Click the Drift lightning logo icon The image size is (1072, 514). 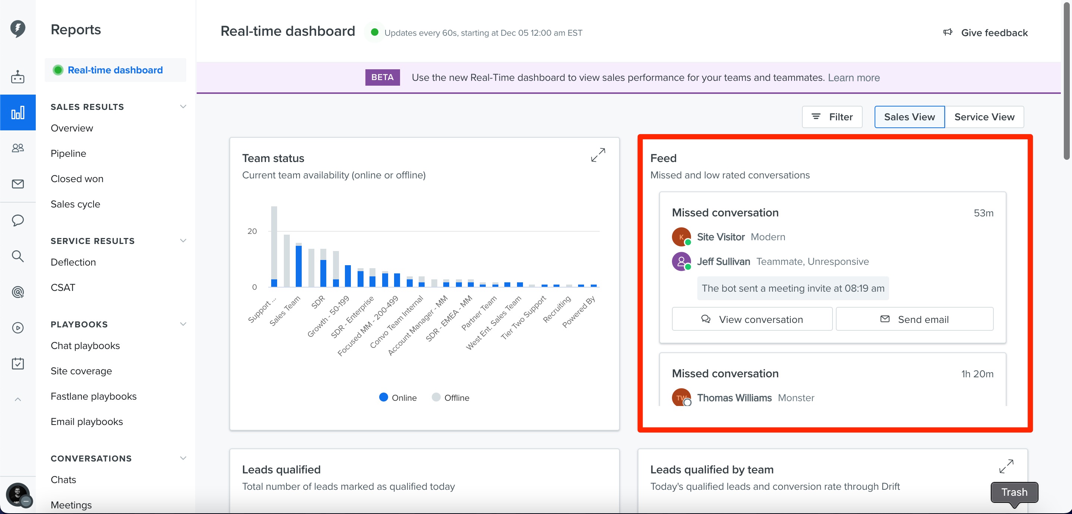tap(18, 29)
